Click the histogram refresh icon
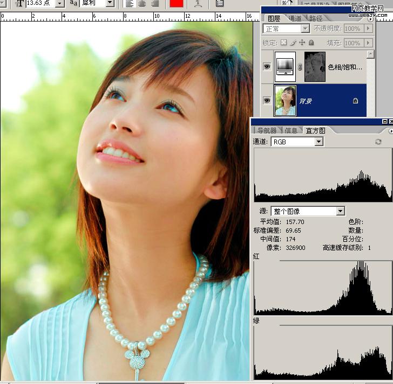 [378, 142]
